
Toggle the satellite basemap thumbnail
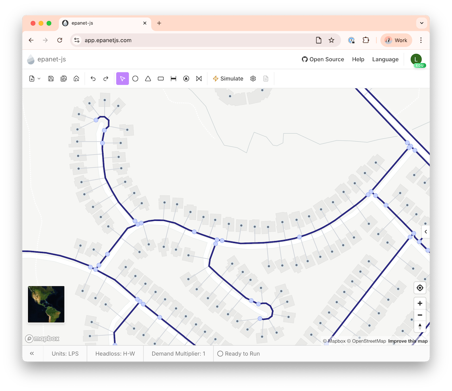46,304
